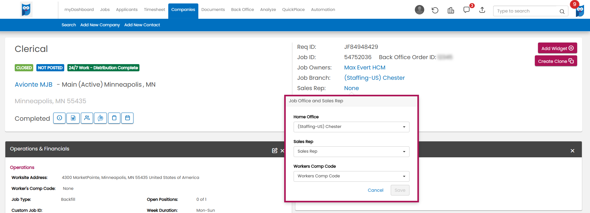Click the upload icon in header

[x=482, y=10]
